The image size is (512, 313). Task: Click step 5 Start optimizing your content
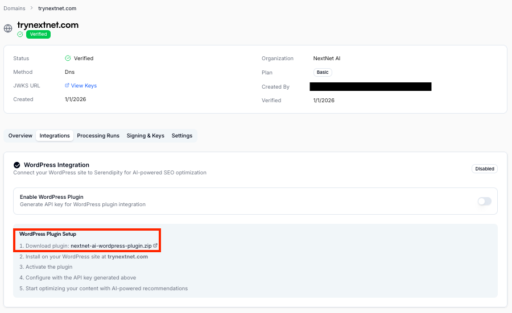point(104,288)
